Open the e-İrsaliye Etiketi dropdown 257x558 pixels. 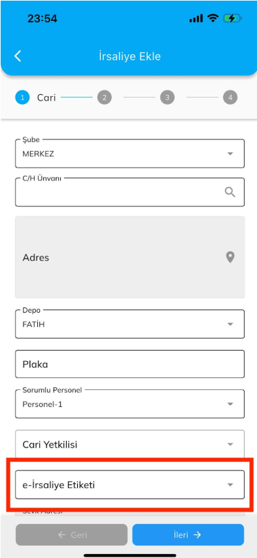[130, 485]
